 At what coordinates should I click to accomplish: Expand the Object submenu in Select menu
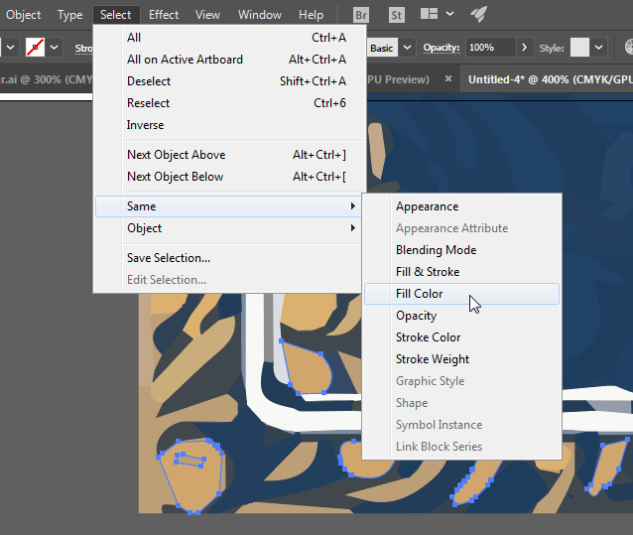[228, 228]
